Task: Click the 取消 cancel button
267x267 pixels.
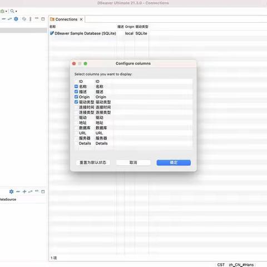Action: [x=133, y=162]
